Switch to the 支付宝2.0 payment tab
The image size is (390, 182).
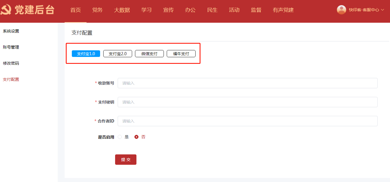click(117, 54)
